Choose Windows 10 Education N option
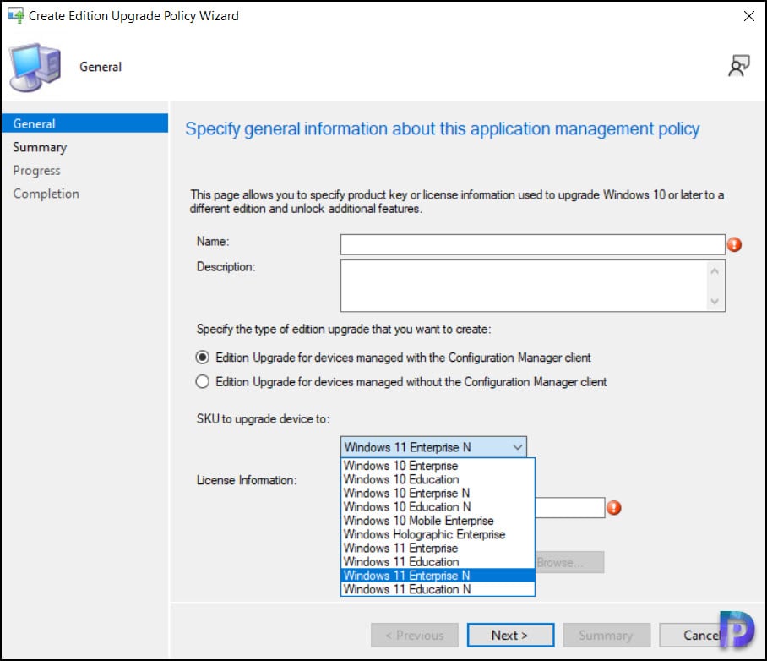Image resolution: width=767 pixels, height=661 pixels. click(x=438, y=507)
